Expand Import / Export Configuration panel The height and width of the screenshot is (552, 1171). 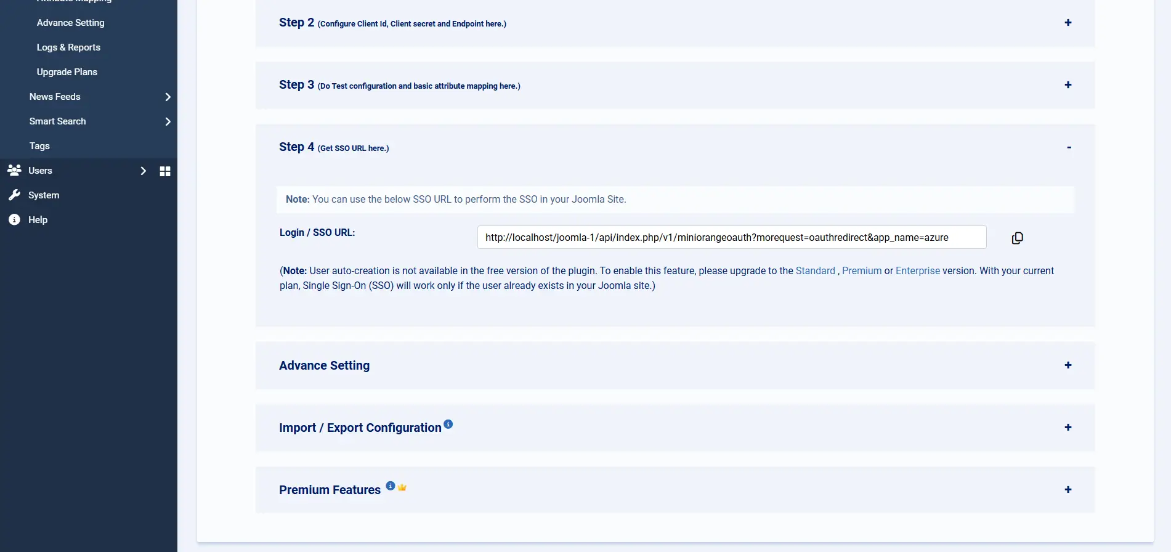pos(1068,428)
